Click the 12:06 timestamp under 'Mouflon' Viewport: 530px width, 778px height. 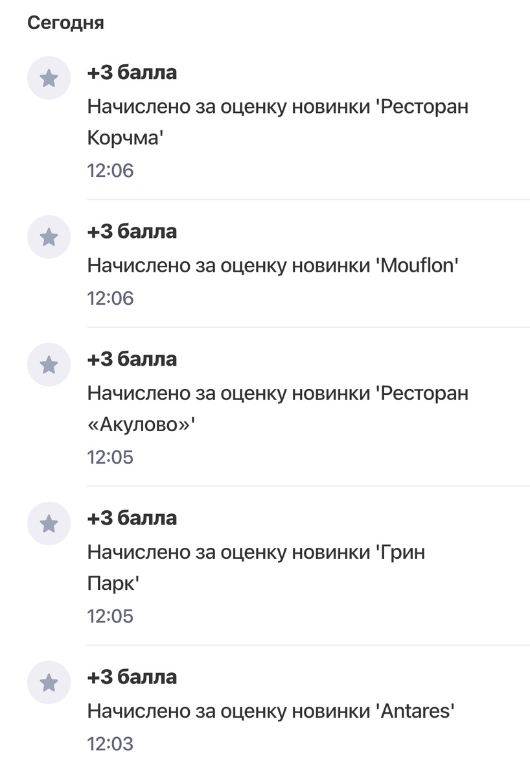pyautogui.click(x=110, y=298)
